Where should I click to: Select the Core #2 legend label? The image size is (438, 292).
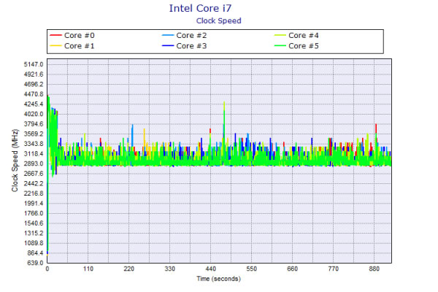point(191,36)
